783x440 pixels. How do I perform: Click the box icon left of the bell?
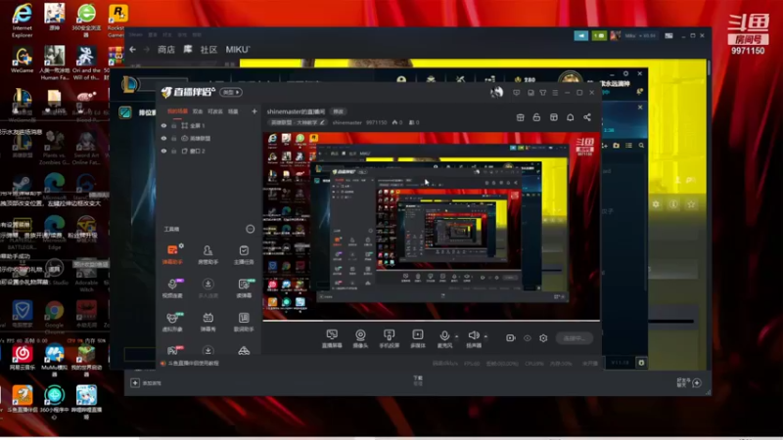(553, 117)
